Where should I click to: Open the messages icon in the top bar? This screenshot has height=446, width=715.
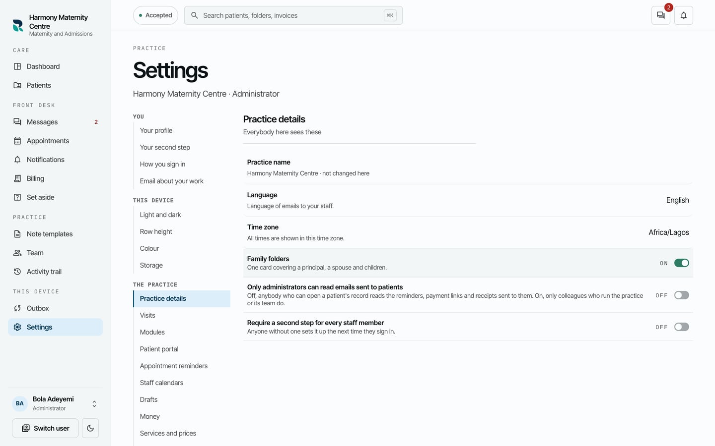click(x=660, y=15)
